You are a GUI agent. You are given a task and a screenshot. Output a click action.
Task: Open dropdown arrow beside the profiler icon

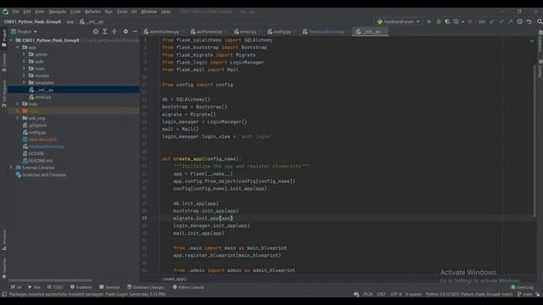click(x=463, y=22)
